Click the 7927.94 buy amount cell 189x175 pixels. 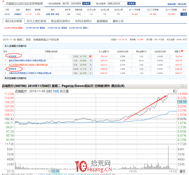[x=104, y=56]
